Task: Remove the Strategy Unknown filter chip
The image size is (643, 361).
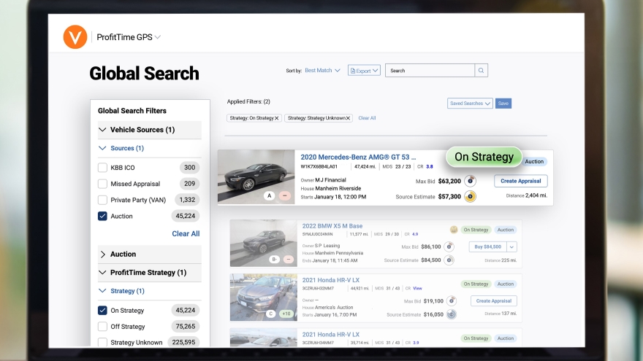Action: click(x=348, y=118)
